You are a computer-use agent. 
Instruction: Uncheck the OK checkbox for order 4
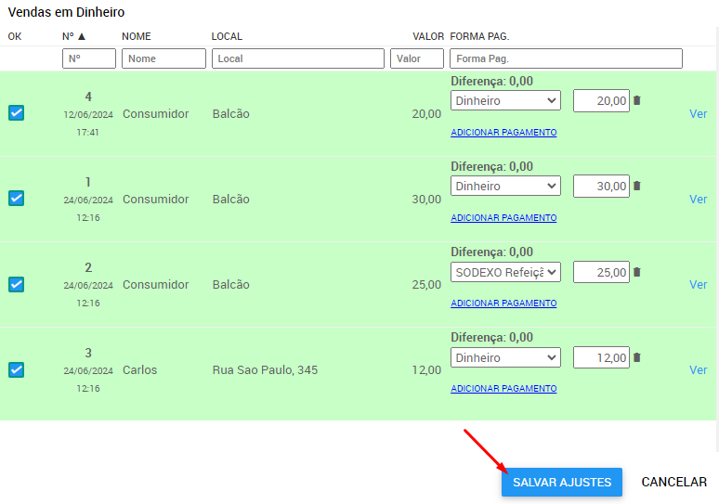click(x=16, y=113)
